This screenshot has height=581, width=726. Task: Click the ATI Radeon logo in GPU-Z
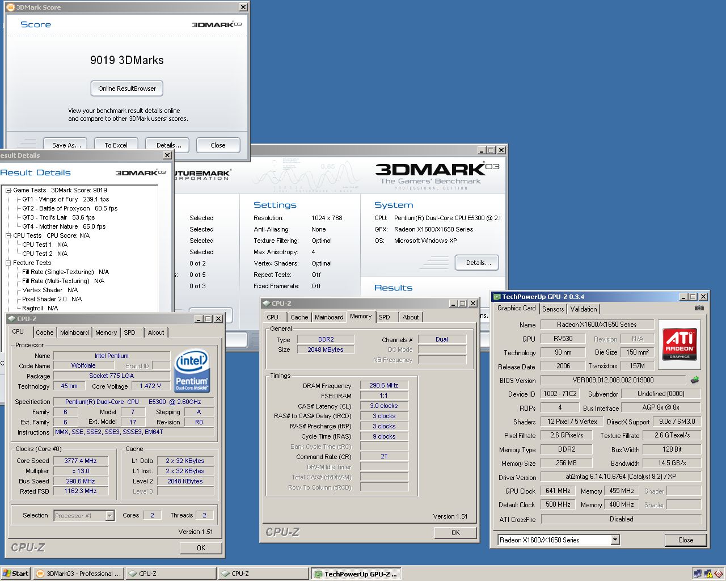pos(679,344)
